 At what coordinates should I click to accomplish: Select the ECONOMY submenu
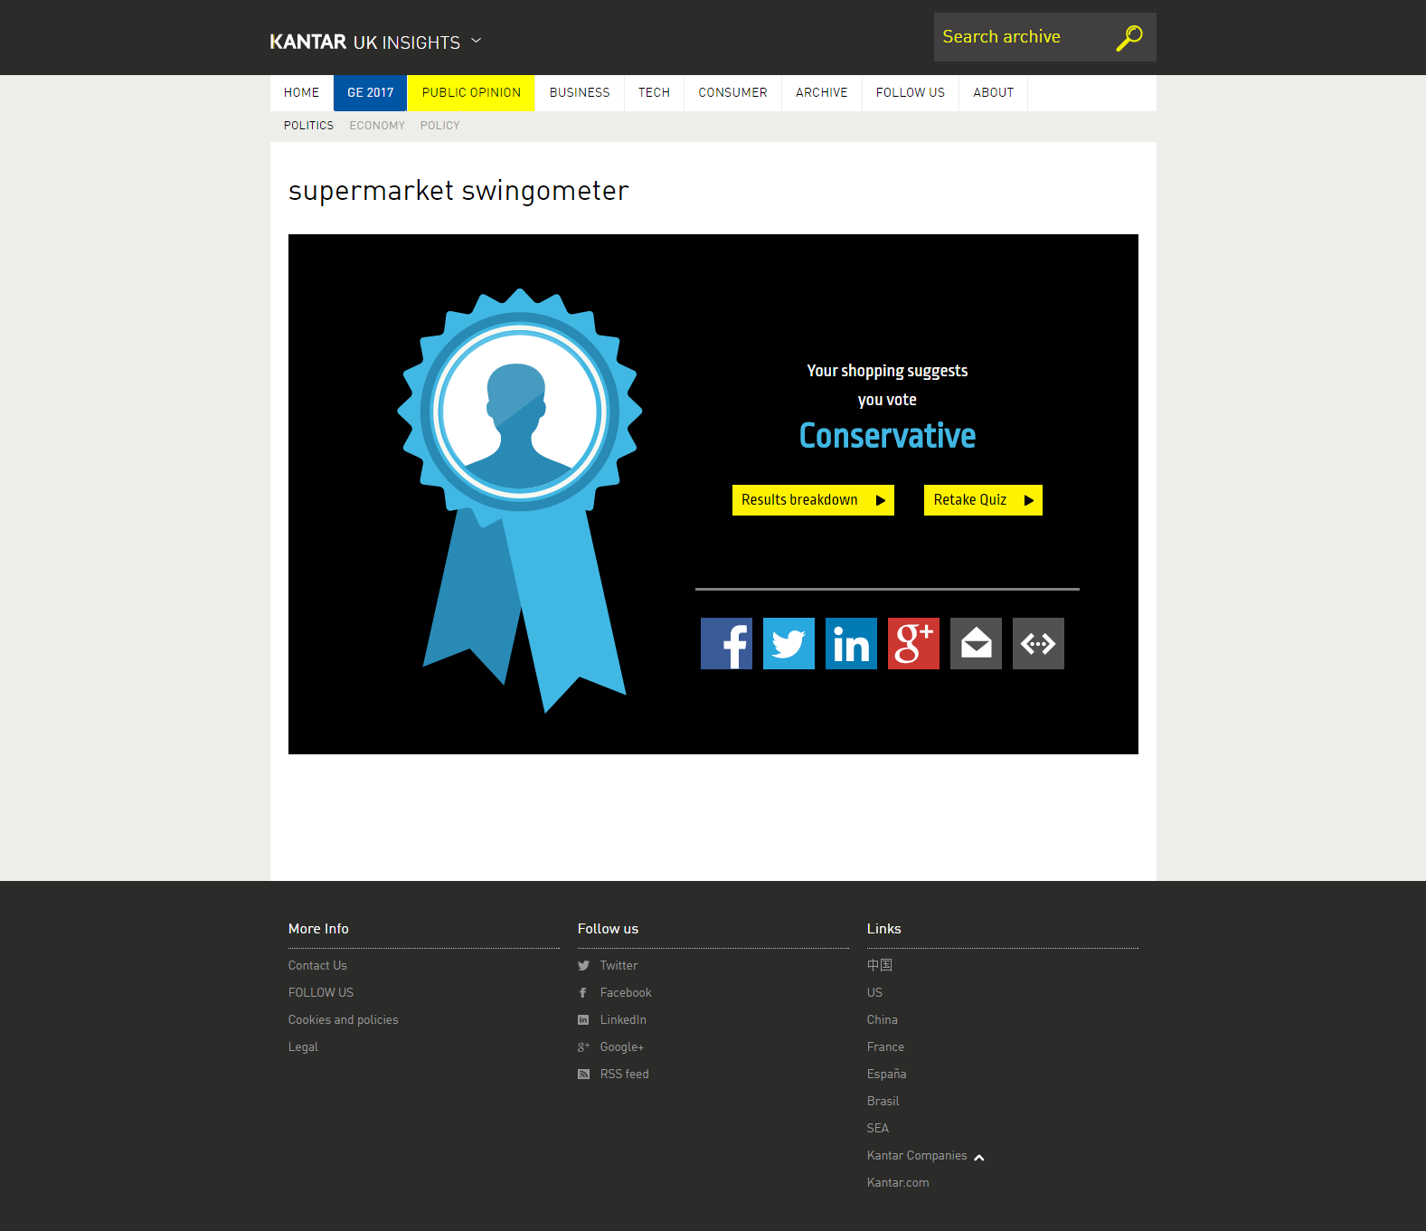point(377,126)
